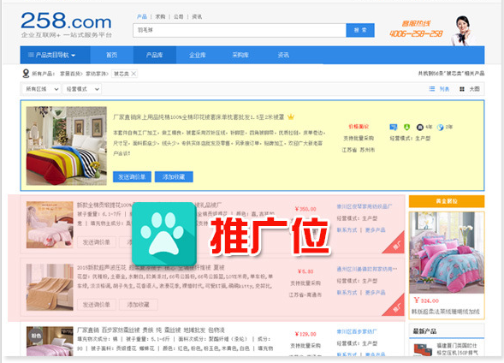Open the 所有区域 region dropdown
The height and width of the screenshot is (363, 504).
pyautogui.click(x=41, y=89)
